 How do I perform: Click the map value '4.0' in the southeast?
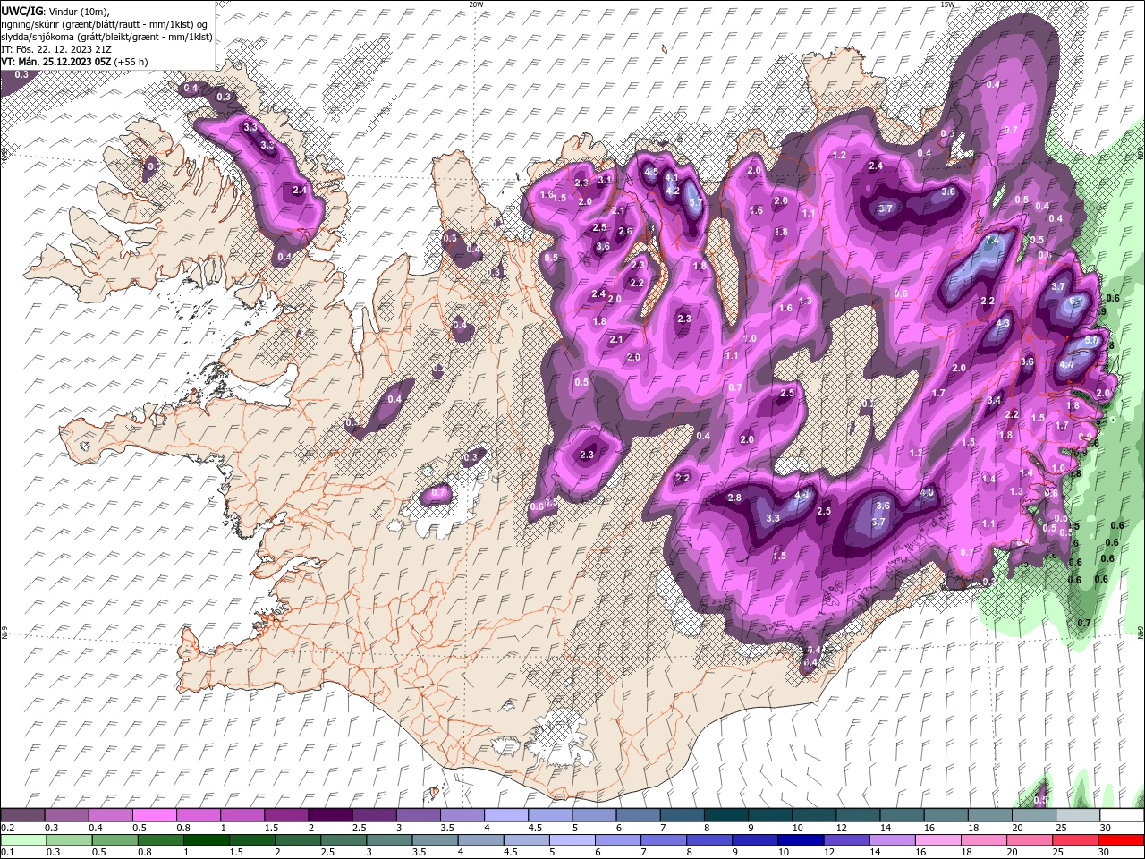[x=927, y=493]
